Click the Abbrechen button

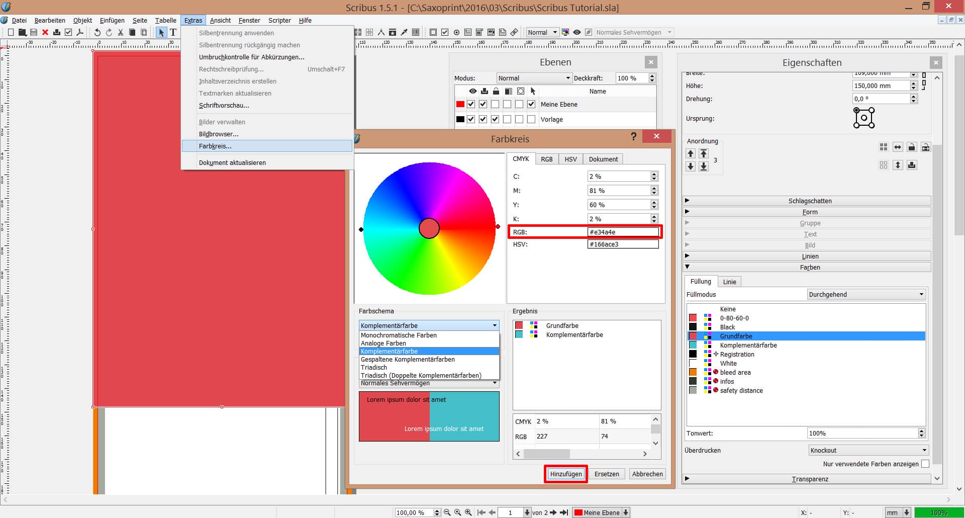coord(647,474)
